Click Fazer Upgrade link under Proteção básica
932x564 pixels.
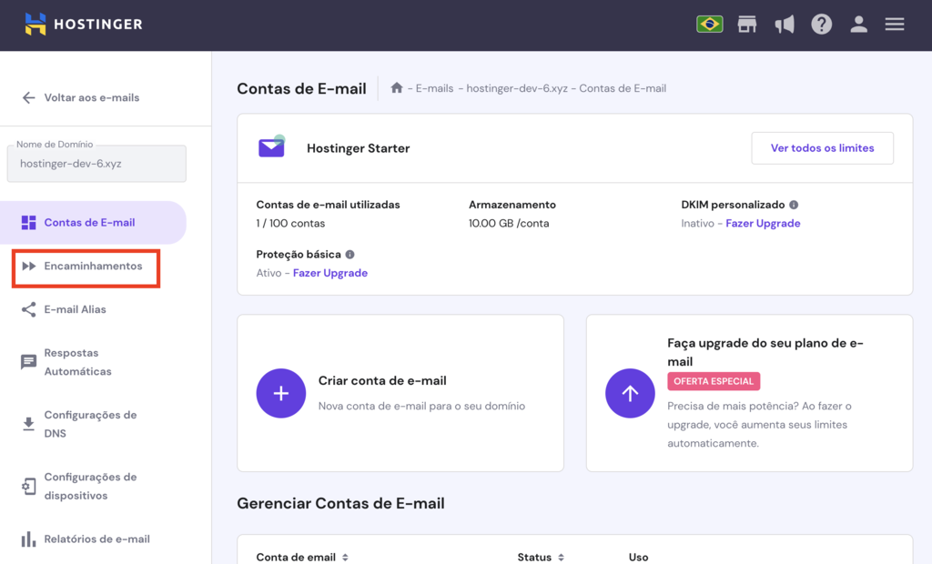coord(329,273)
